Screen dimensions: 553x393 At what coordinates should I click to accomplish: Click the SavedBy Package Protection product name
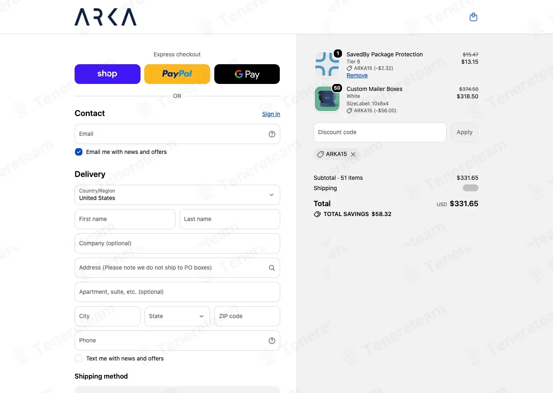[x=385, y=54]
